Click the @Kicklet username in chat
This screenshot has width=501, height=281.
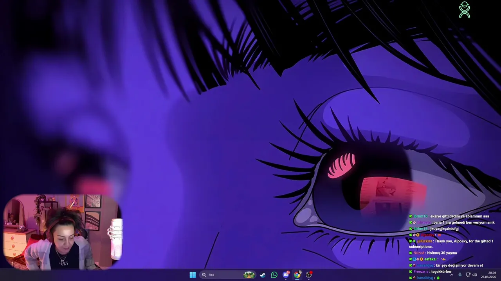[x=424, y=241]
